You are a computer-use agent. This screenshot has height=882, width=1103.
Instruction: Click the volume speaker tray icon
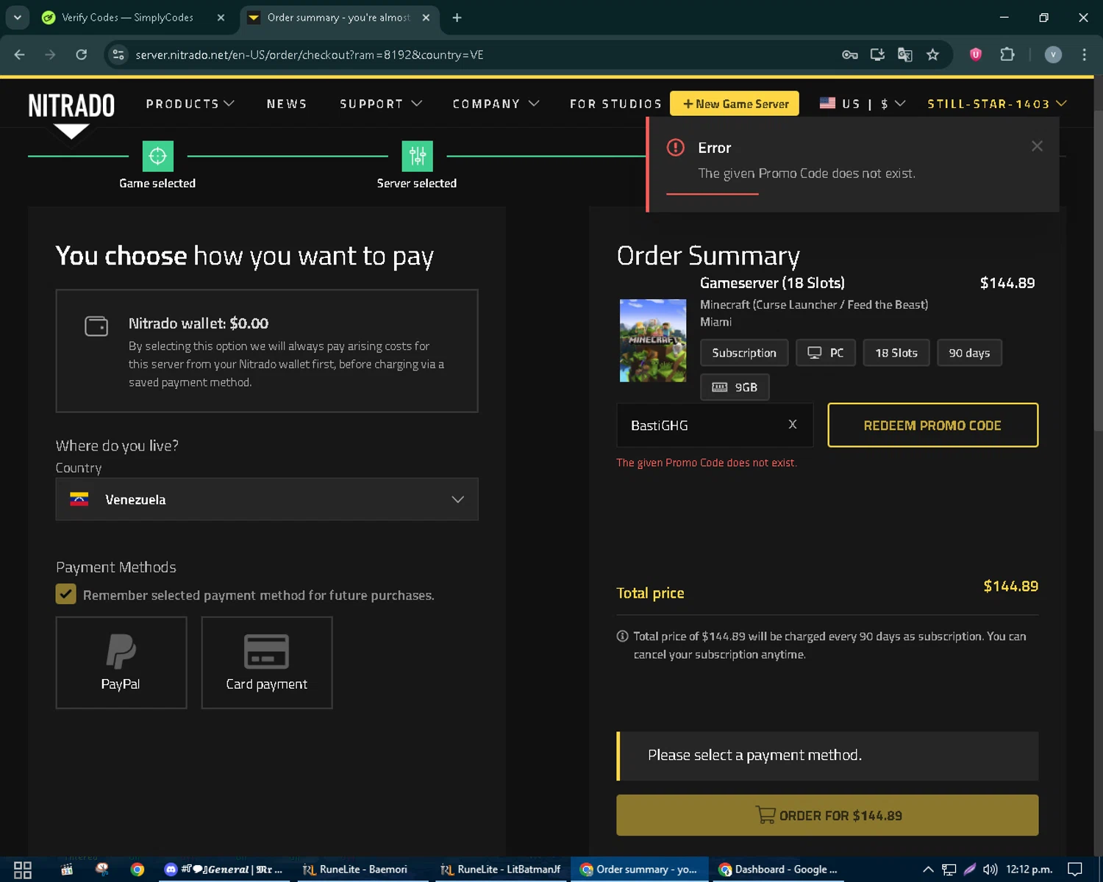click(990, 870)
